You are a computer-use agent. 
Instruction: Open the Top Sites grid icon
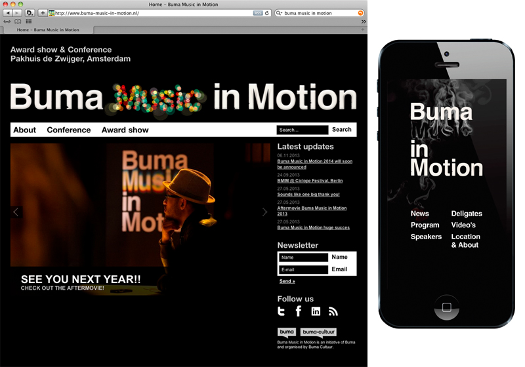pos(28,22)
